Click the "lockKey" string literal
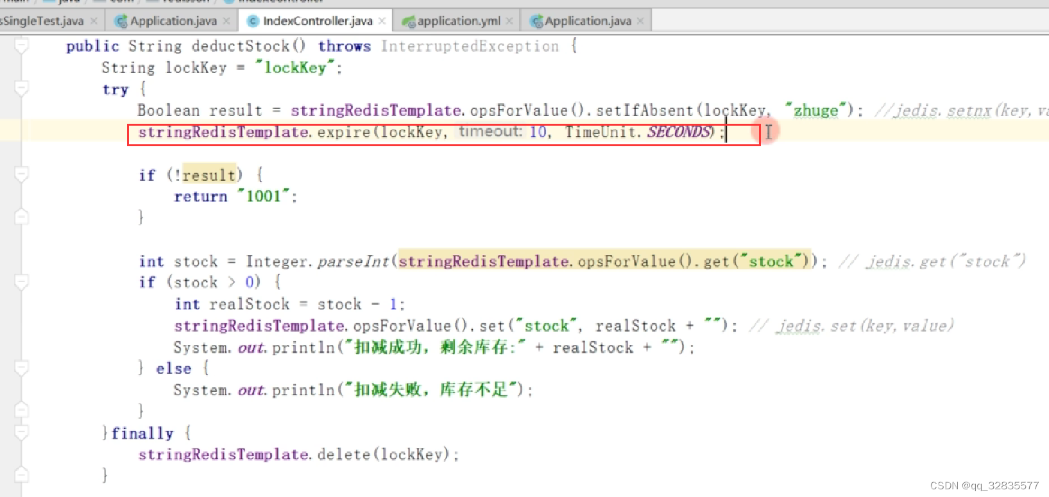The image size is (1049, 497). (x=295, y=67)
